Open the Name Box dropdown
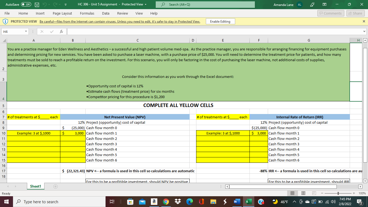The width and height of the screenshot is (368, 207). [26, 31]
